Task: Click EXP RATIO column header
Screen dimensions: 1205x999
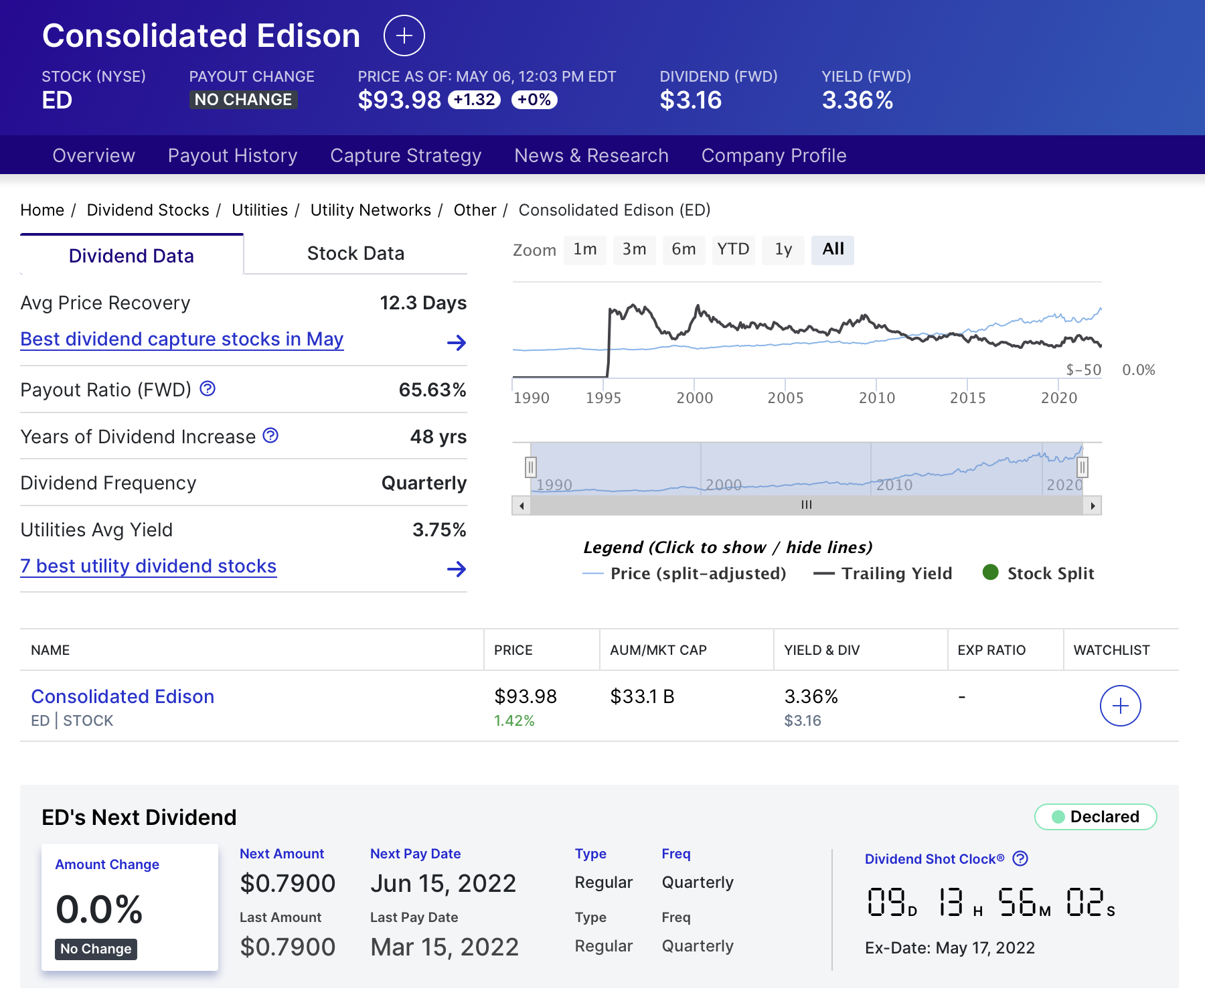Action: click(x=991, y=650)
